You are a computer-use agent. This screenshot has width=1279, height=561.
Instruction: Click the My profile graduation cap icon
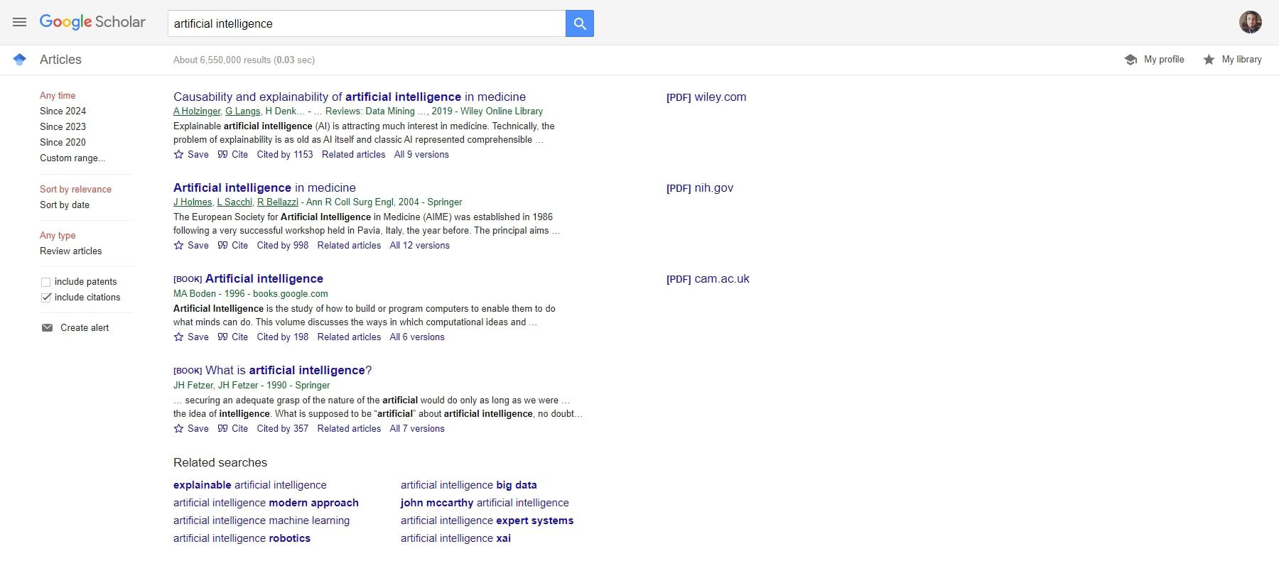click(1130, 60)
